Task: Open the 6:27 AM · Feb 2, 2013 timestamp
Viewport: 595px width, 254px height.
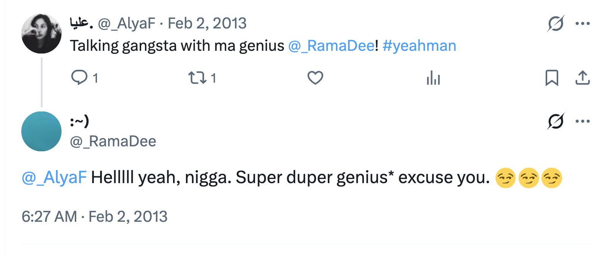Action: 94,216
